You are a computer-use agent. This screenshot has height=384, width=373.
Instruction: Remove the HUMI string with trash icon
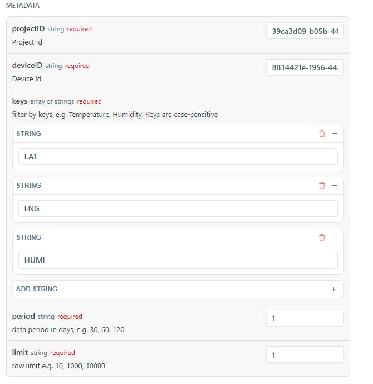point(322,237)
